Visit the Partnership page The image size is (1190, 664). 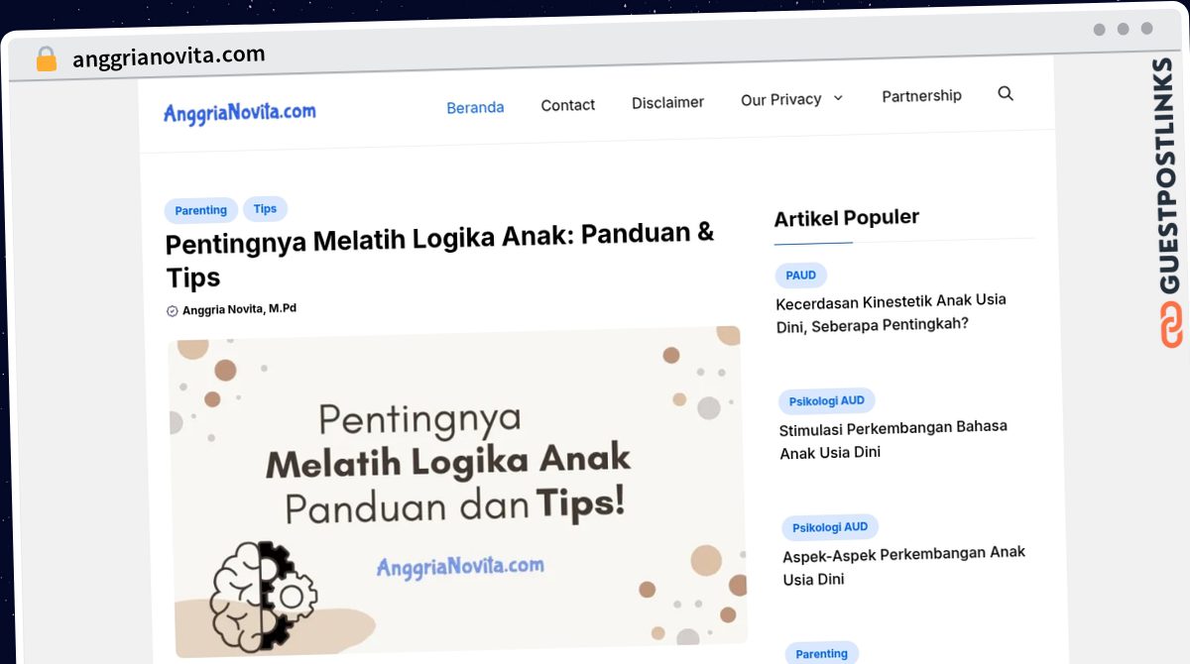922,96
